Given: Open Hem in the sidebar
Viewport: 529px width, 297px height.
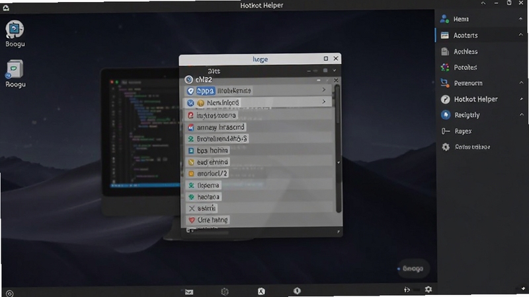Looking at the screenshot, I should coord(460,19).
